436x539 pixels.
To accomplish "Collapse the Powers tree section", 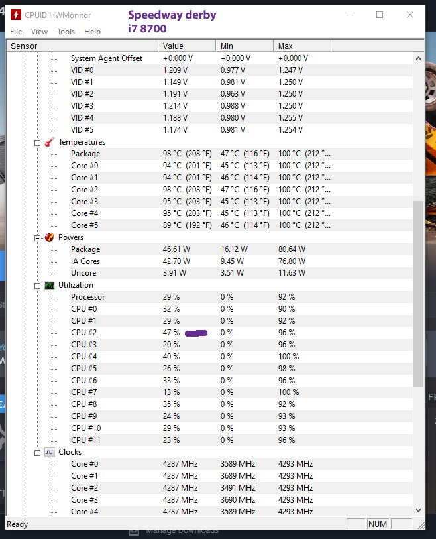I will point(38,237).
